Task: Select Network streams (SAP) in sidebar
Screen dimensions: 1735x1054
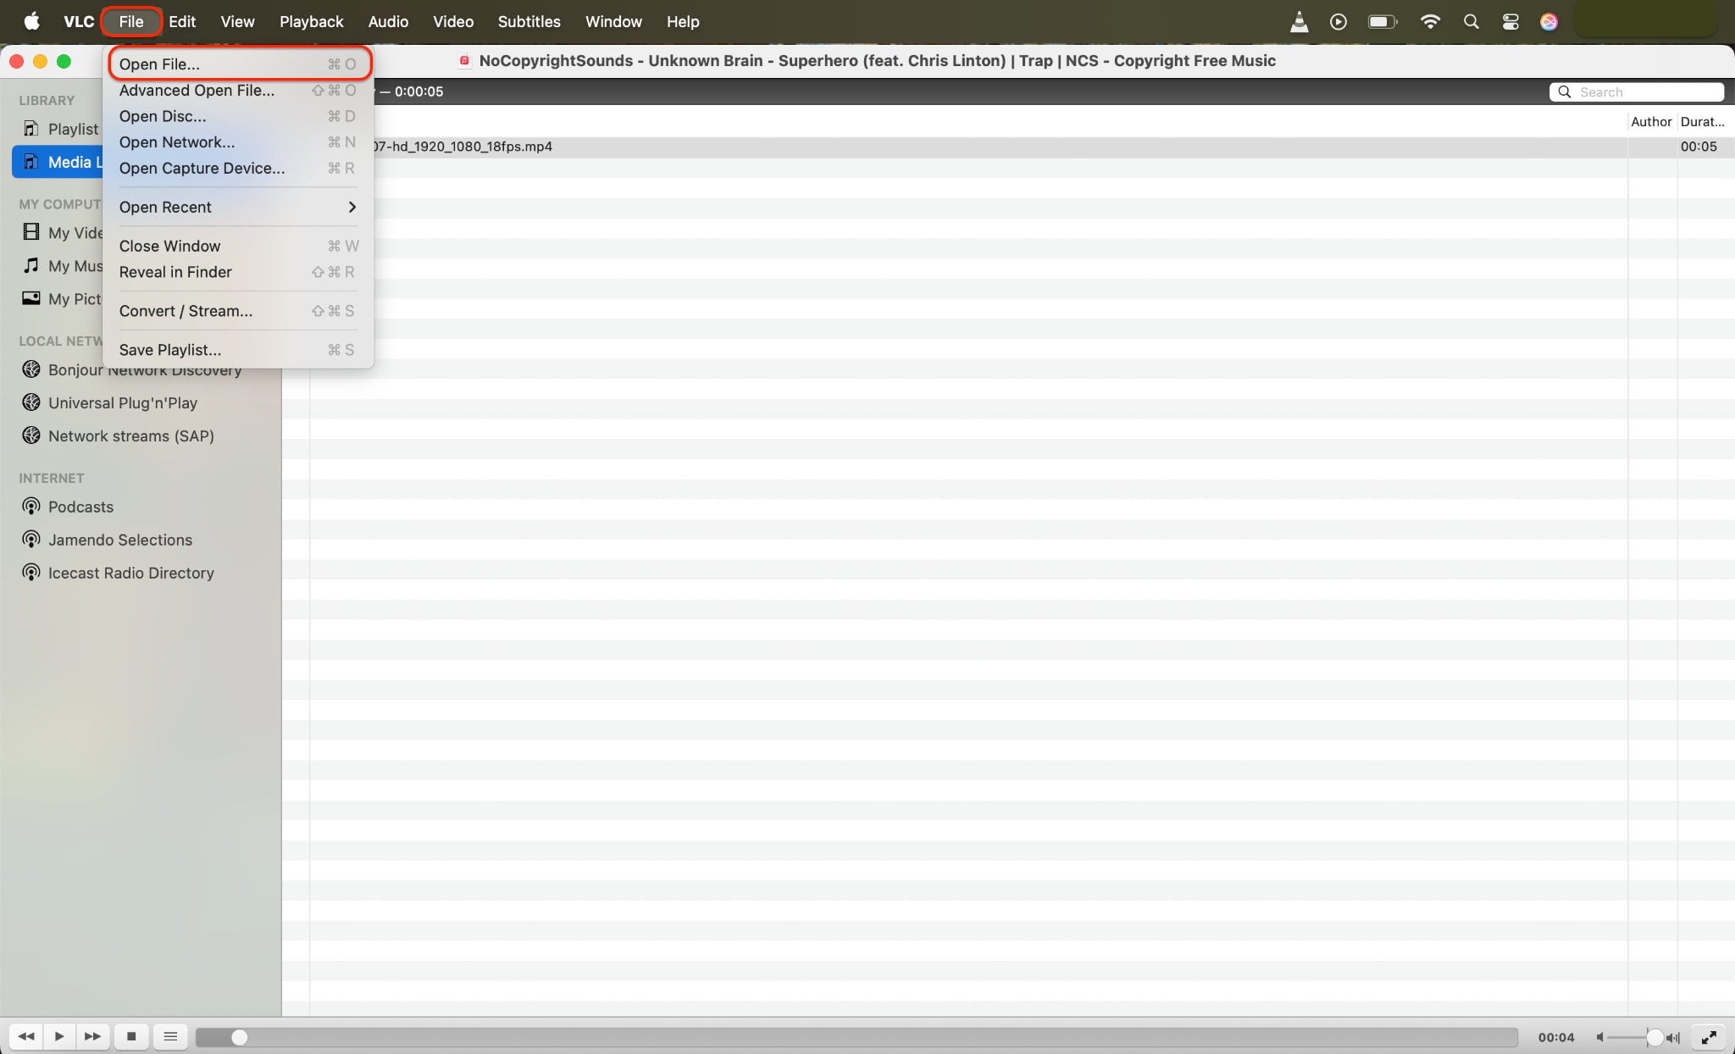Action: tap(131, 435)
